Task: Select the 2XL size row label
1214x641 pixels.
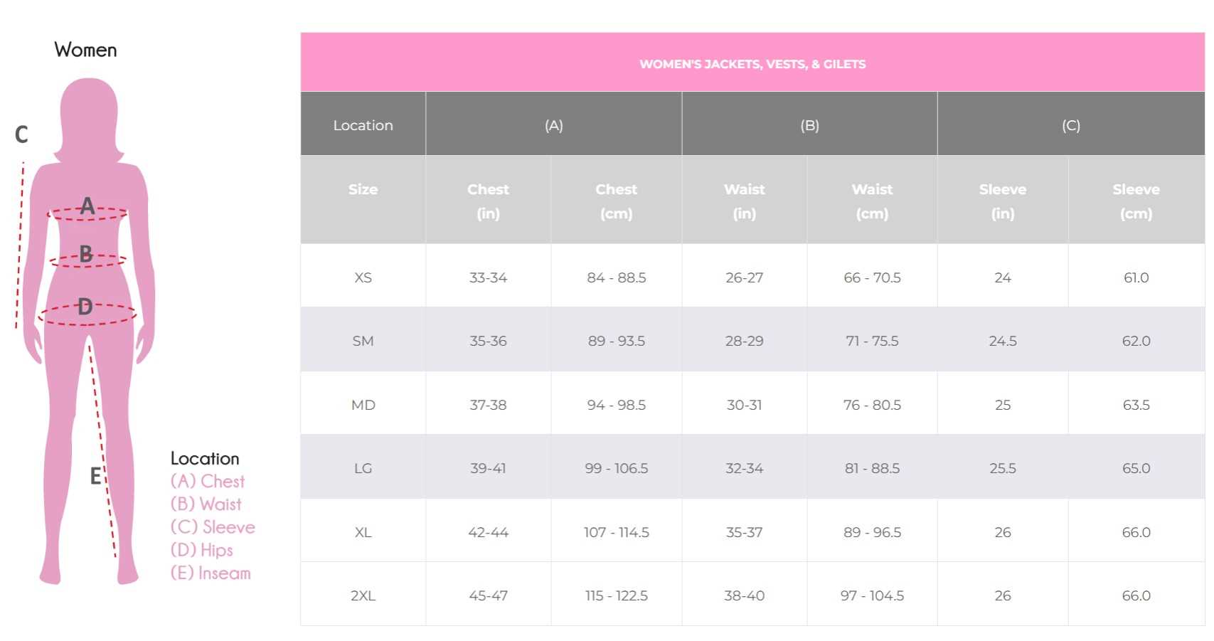Action: tap(363, 595)
